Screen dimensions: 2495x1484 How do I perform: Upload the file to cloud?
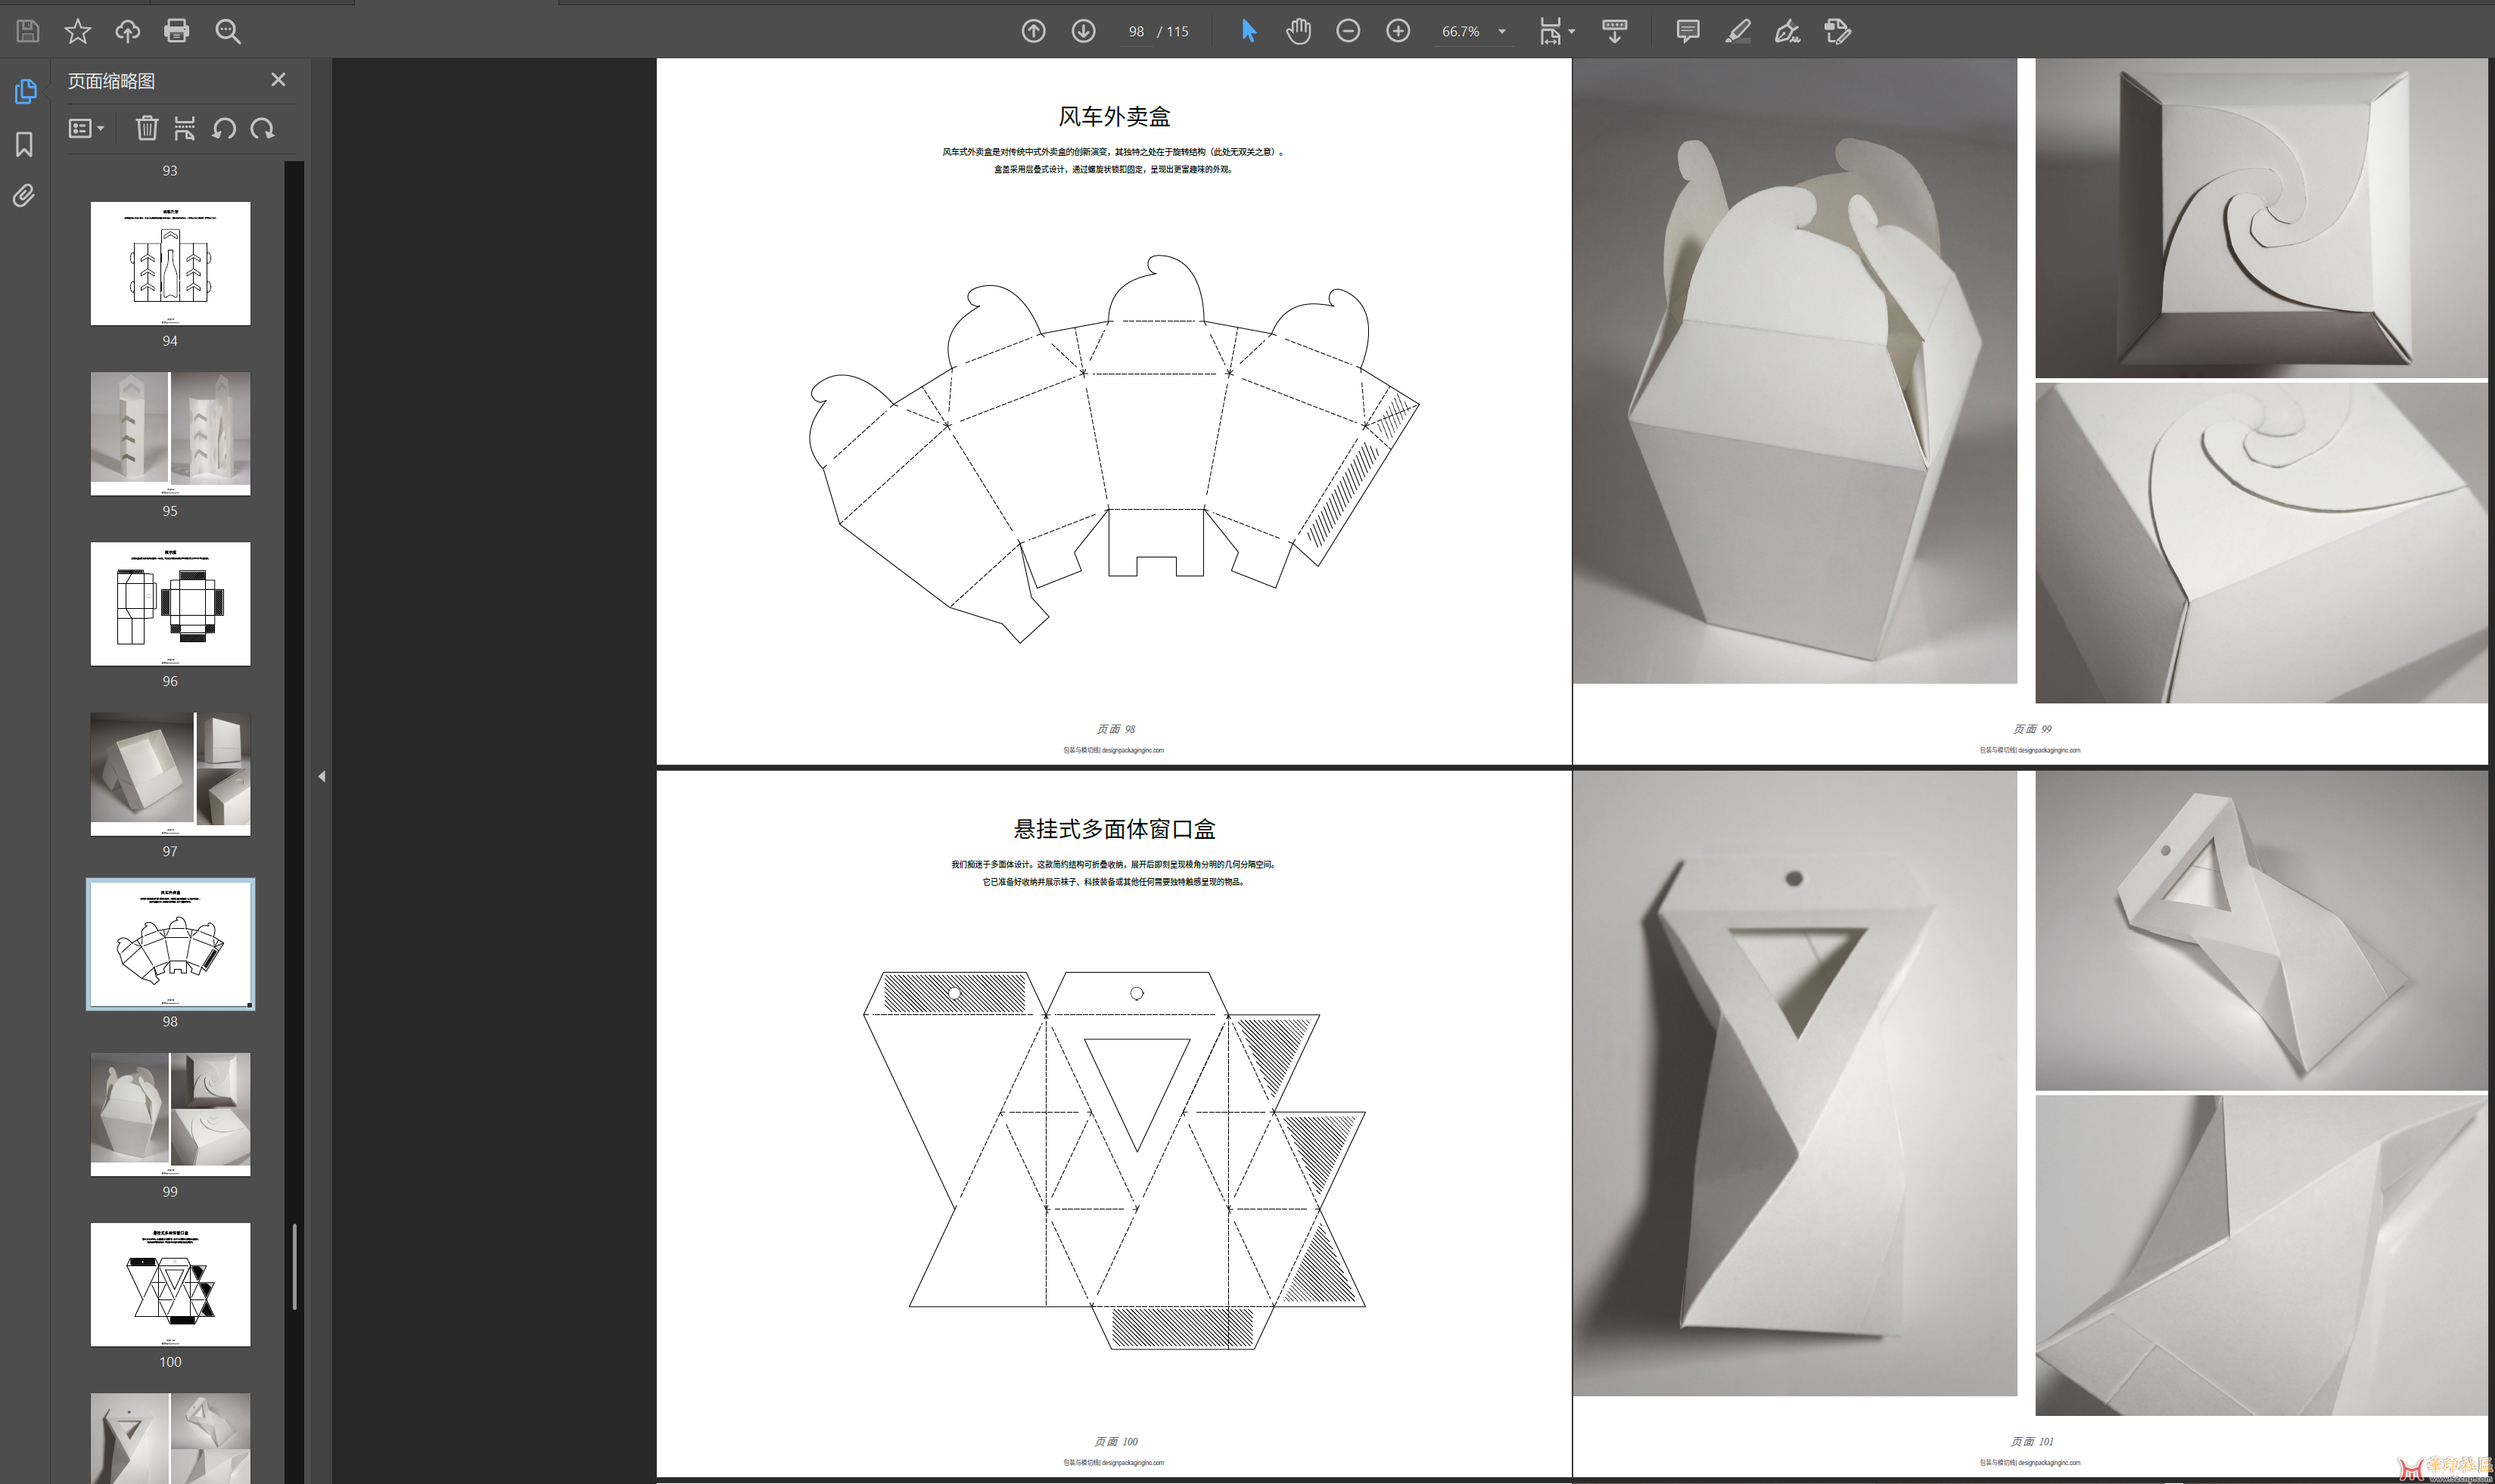click(x=127, y=31)
